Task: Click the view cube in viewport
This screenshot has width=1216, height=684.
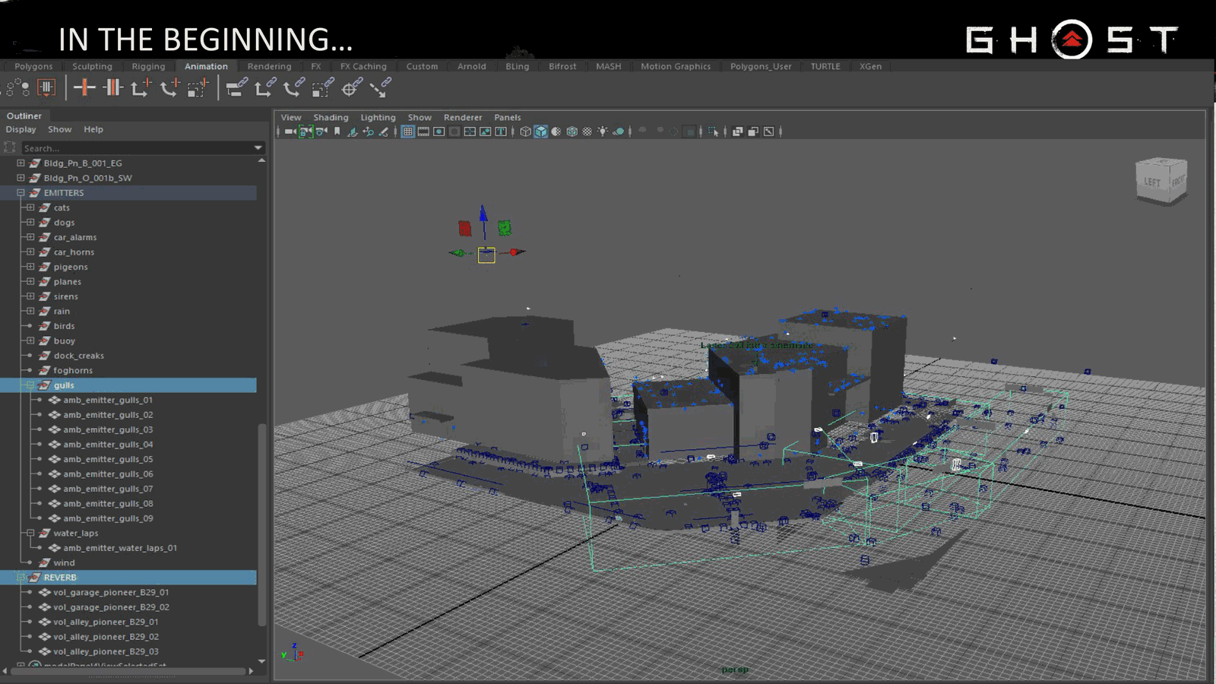Action: (1161, 180)
